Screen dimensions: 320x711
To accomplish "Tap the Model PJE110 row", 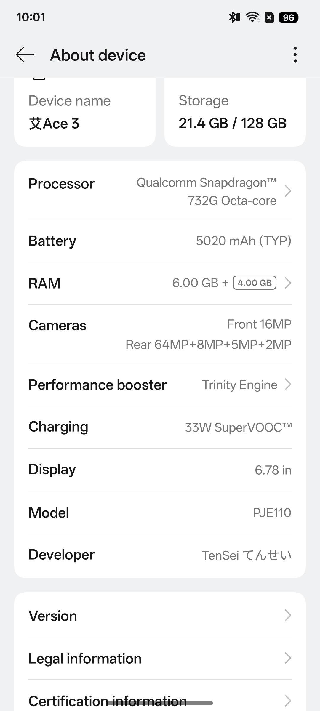I will tap(160, 513).
